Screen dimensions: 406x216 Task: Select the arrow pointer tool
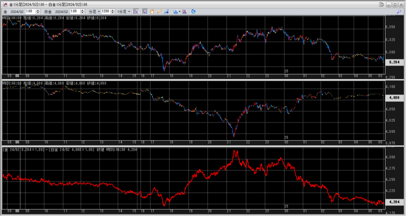tap(145, 11)
